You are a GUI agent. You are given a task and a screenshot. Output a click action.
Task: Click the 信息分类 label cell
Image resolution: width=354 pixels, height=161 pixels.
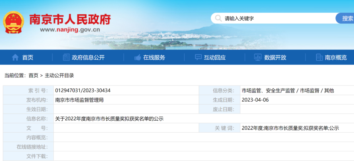[220, 91]
